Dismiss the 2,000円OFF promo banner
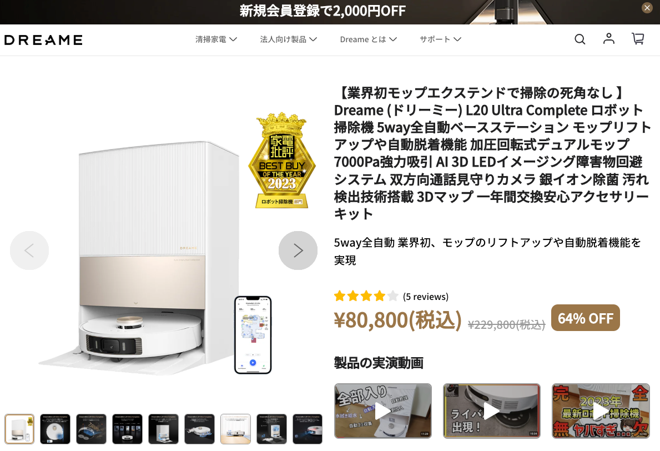Viewport: 660px width, 451px height. pos(647,8)
